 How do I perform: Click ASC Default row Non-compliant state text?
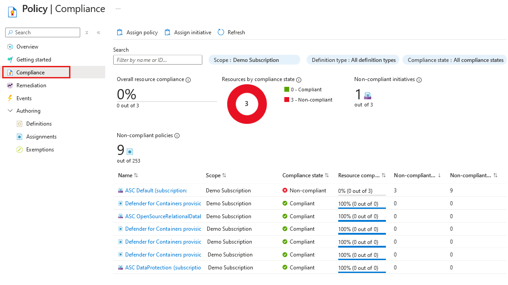click(x=308, y=191)
